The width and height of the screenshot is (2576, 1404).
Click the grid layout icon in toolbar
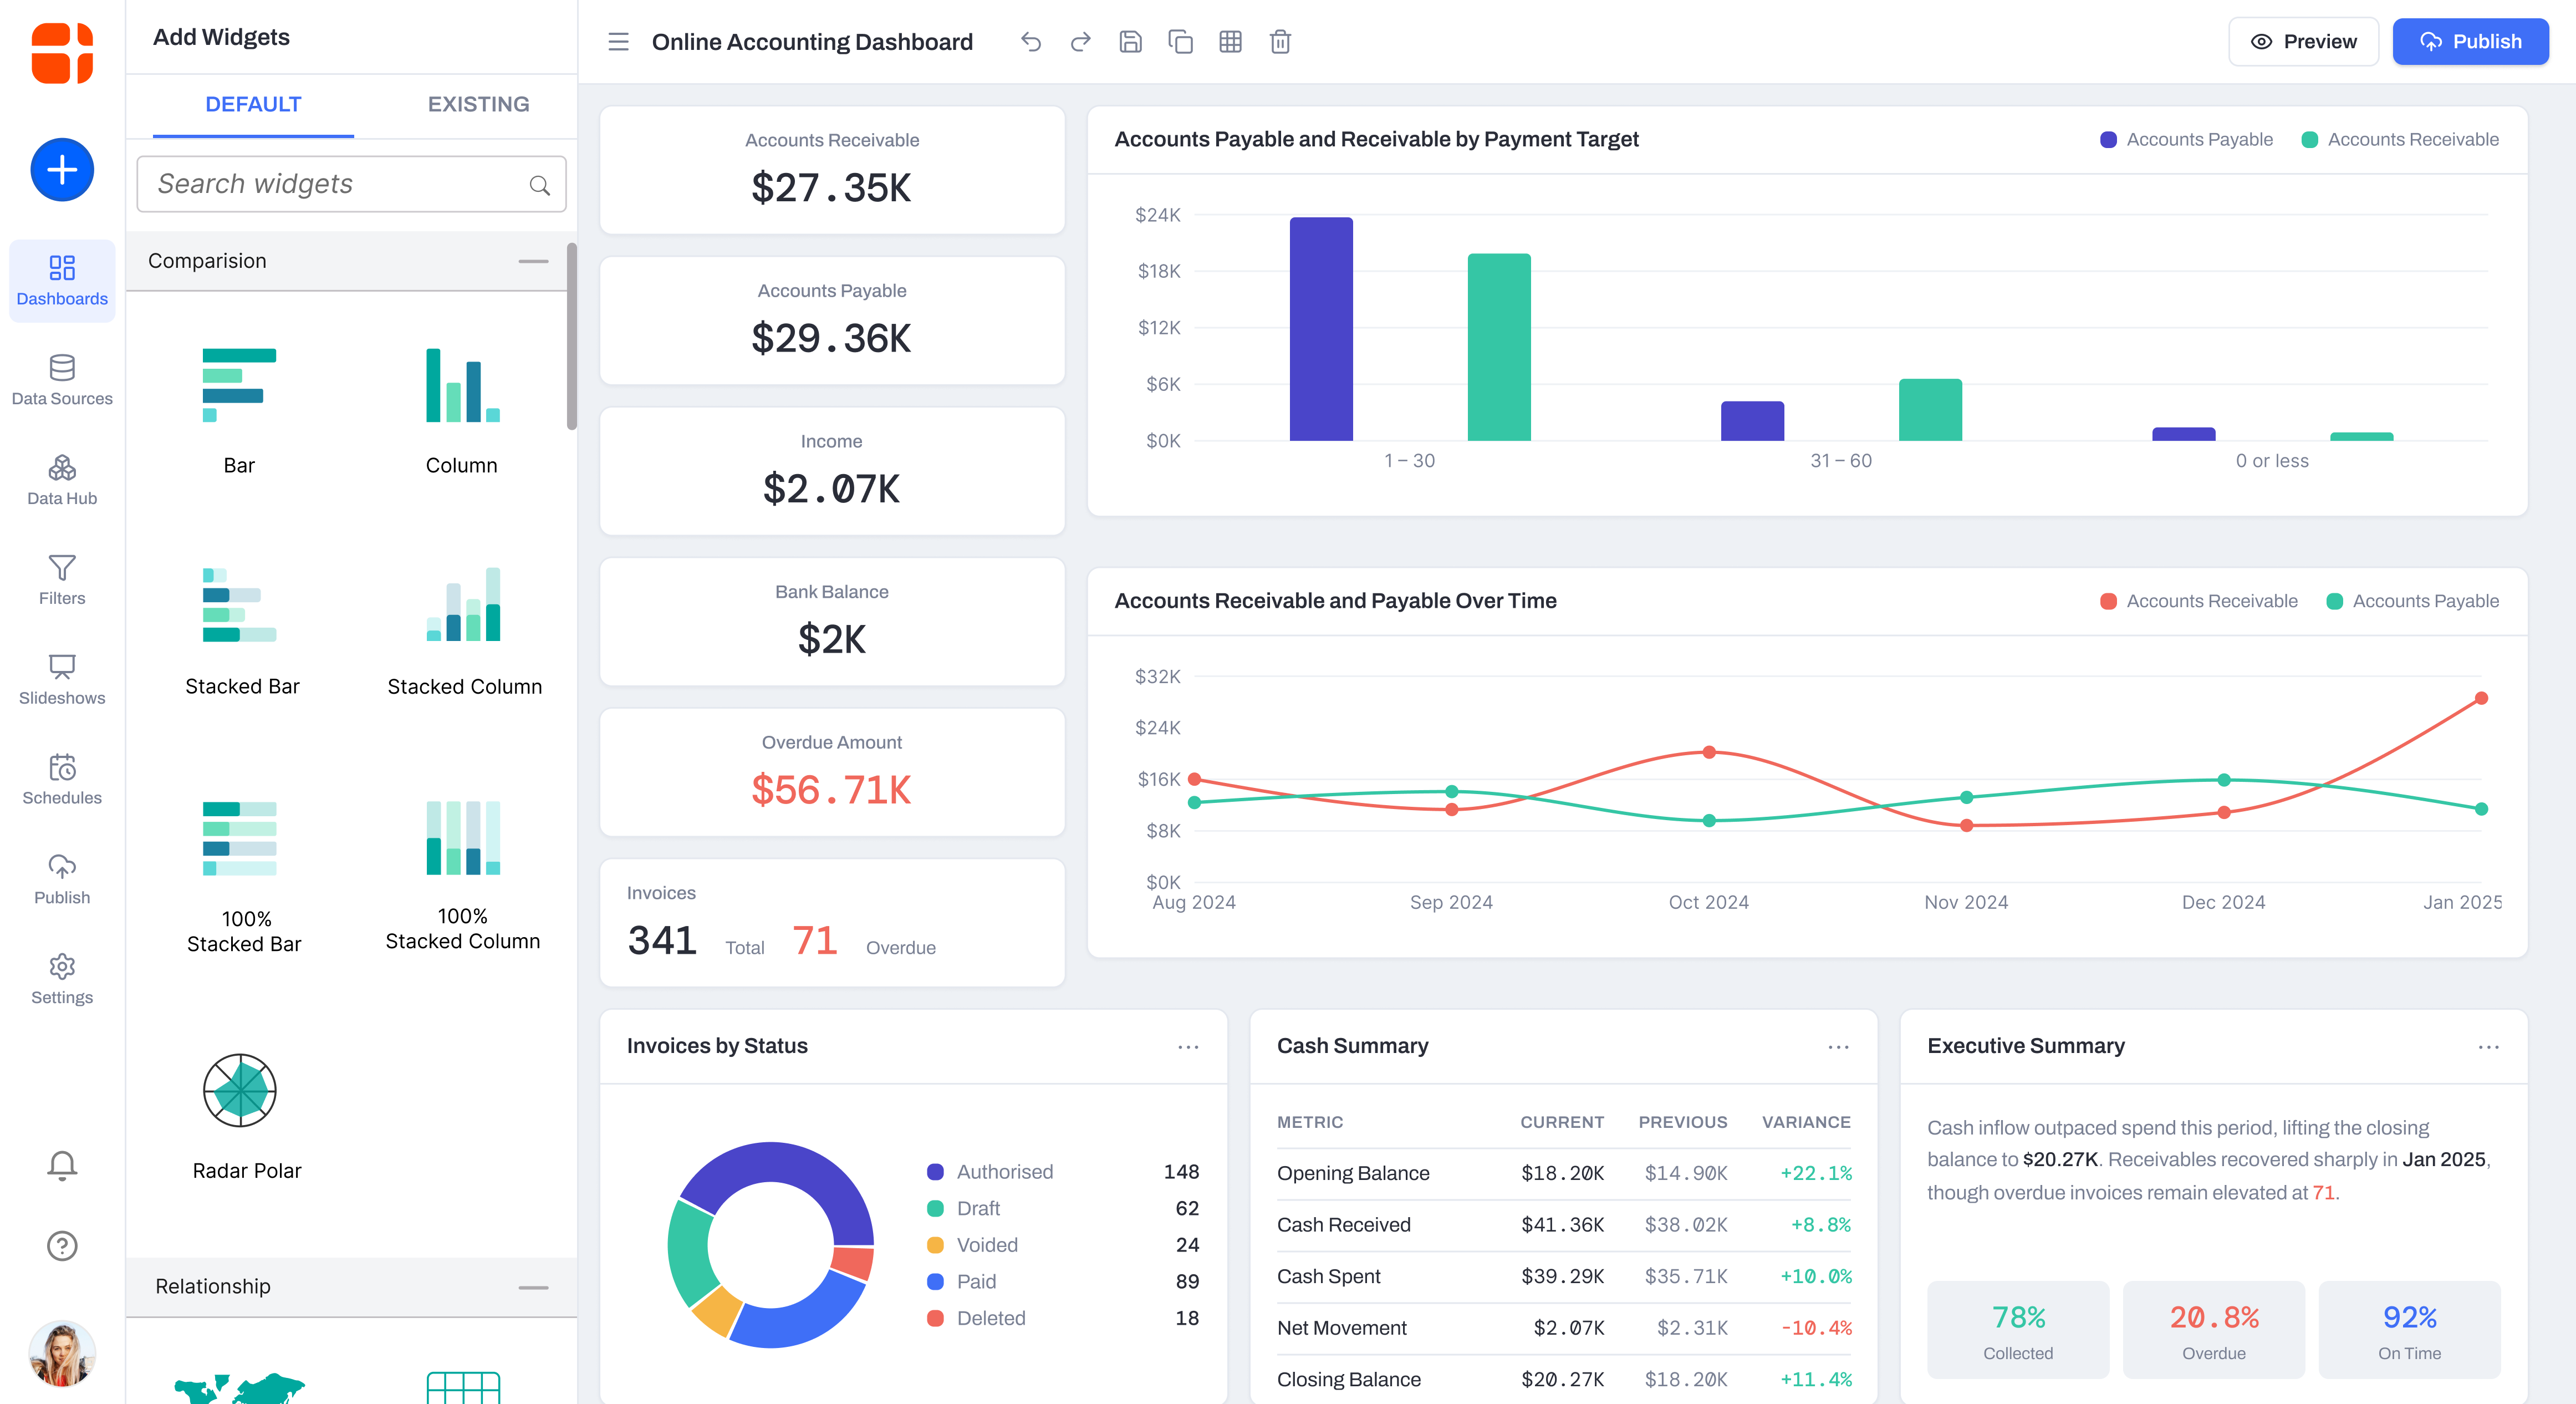(1230, 42)
